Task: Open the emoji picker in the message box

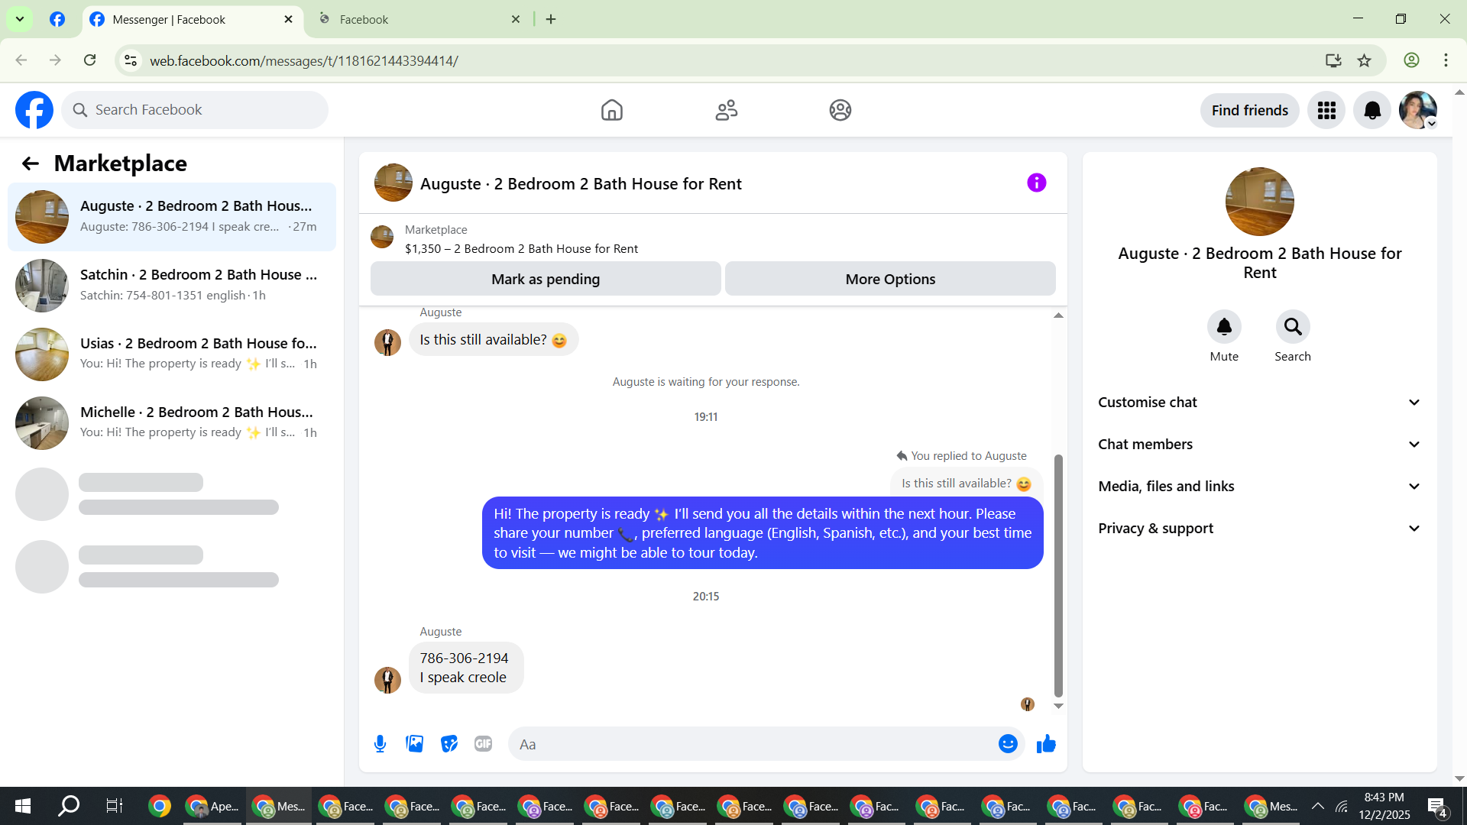Action: pyautogui.click(x=1008, y=744)
